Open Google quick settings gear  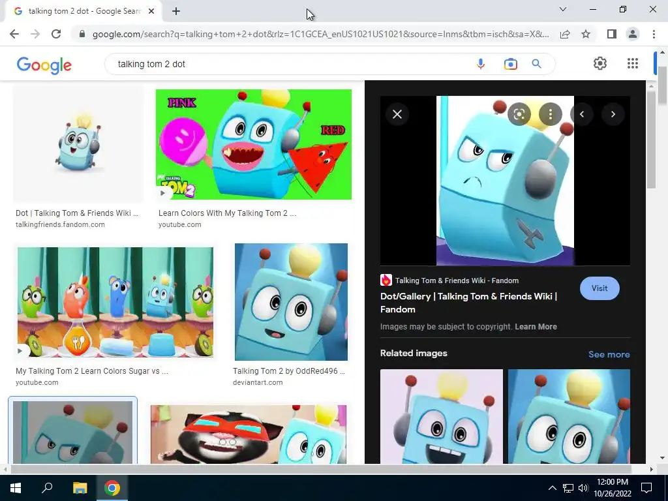tap(600, 63)
